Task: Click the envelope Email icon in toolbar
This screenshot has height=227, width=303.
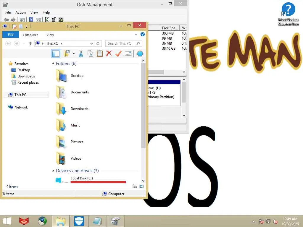Action: tap(128, 53)
